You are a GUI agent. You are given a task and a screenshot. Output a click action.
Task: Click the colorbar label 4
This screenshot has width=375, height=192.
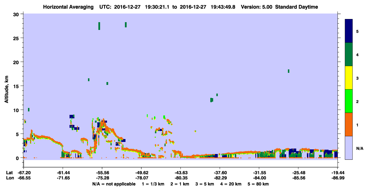tap(357, 55)
